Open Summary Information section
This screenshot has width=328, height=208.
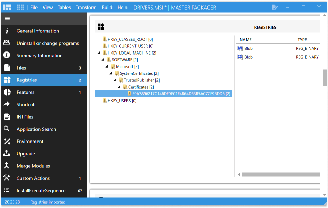pos(44,56)
